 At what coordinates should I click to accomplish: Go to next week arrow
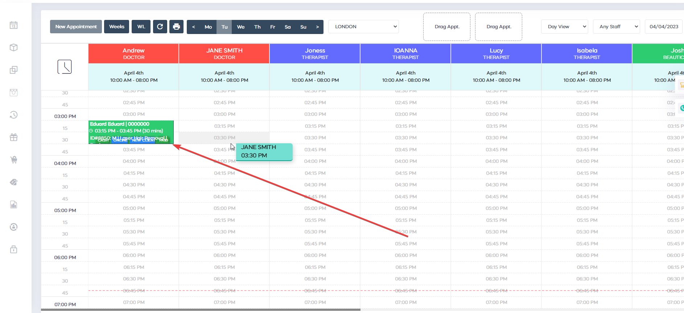point(317,27)
